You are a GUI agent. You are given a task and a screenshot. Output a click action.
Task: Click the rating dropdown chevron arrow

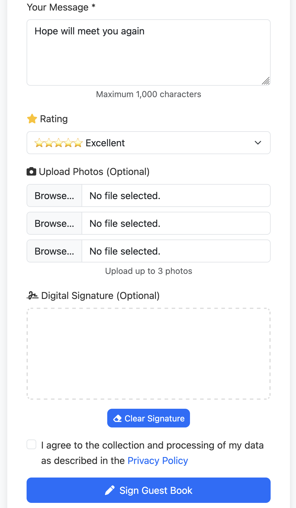click(258, 143)
